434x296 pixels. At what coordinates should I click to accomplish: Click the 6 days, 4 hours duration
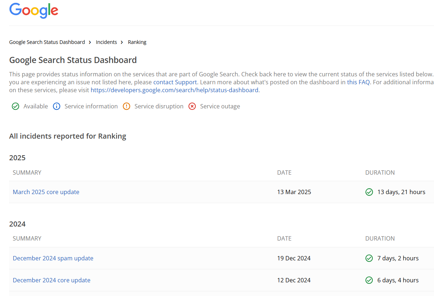click(398, 280)
